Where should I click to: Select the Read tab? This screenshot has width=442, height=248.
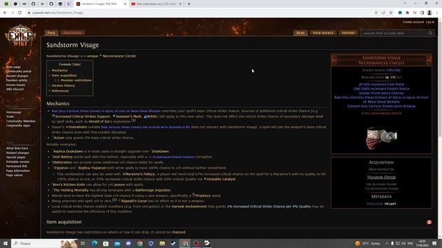(x=300, y=33)
